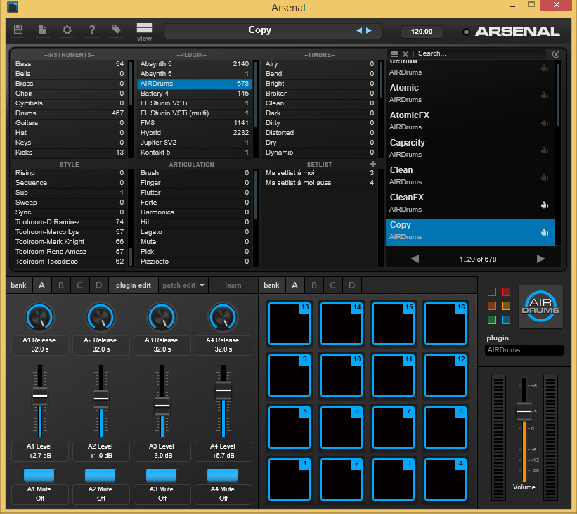
Task: Open the patch edit dropdown
Action: coord(183,285)
